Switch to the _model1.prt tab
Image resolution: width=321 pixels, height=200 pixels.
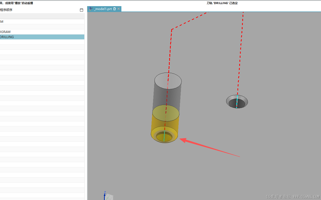tap(103, 9)
